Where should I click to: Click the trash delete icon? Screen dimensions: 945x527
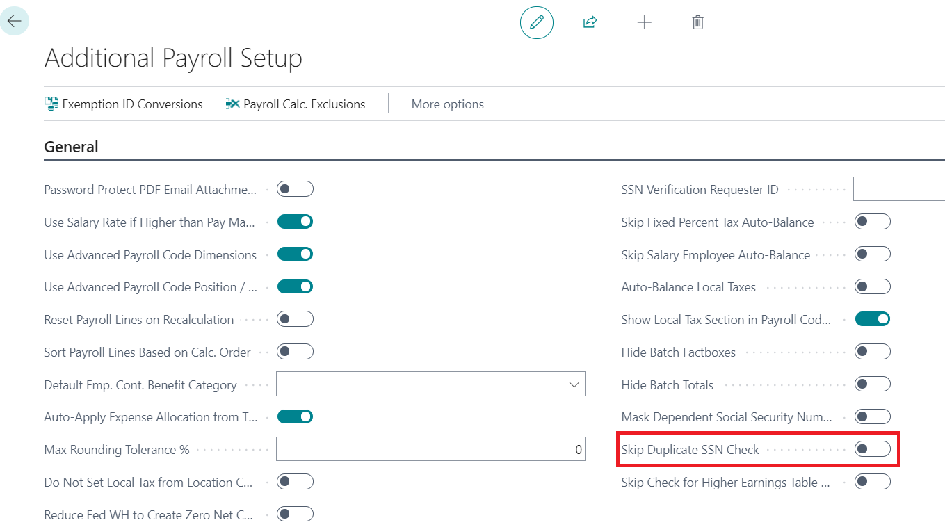point(698,22)
